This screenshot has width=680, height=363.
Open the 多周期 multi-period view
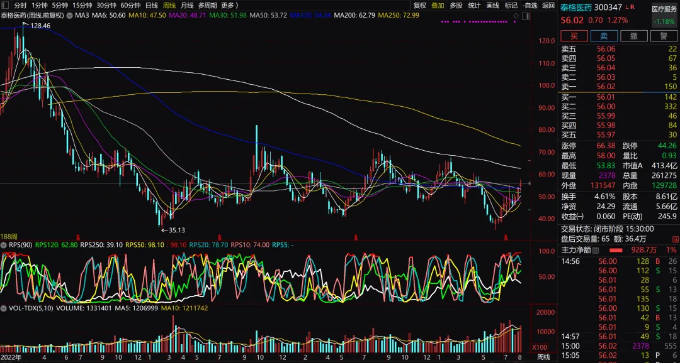pyautogui.click(x=207, y=6)
